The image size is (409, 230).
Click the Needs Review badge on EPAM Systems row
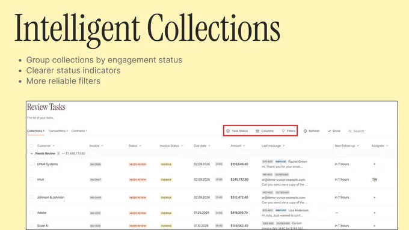coord(138,165)
